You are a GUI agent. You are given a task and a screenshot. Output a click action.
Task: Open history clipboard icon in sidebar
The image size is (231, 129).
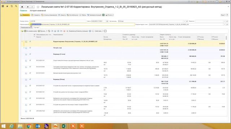12,6
